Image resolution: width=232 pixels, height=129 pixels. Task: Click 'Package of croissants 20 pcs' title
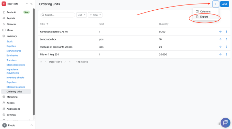click(56, 47)
